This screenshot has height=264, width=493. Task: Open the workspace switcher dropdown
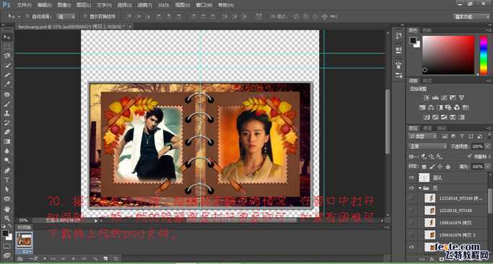coord(471,17)
